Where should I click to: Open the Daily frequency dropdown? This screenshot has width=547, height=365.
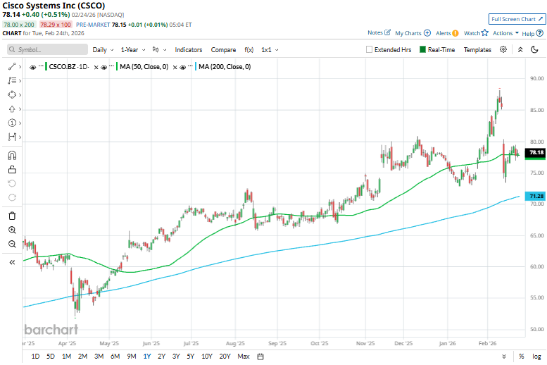click(x=103, y=50)
